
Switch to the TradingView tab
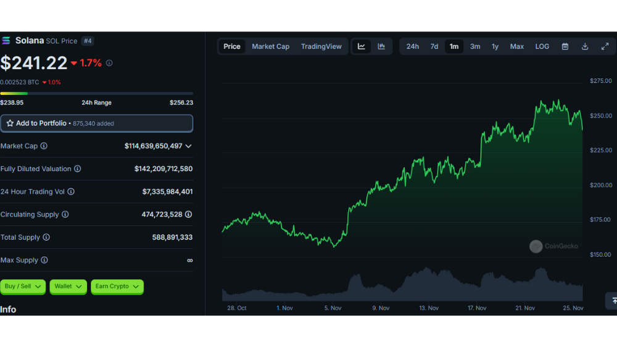point(321,46)
